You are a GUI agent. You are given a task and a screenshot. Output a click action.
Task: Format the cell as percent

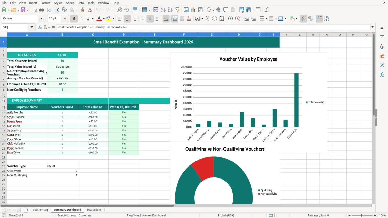pyautogui.click(x=207, y=19)
